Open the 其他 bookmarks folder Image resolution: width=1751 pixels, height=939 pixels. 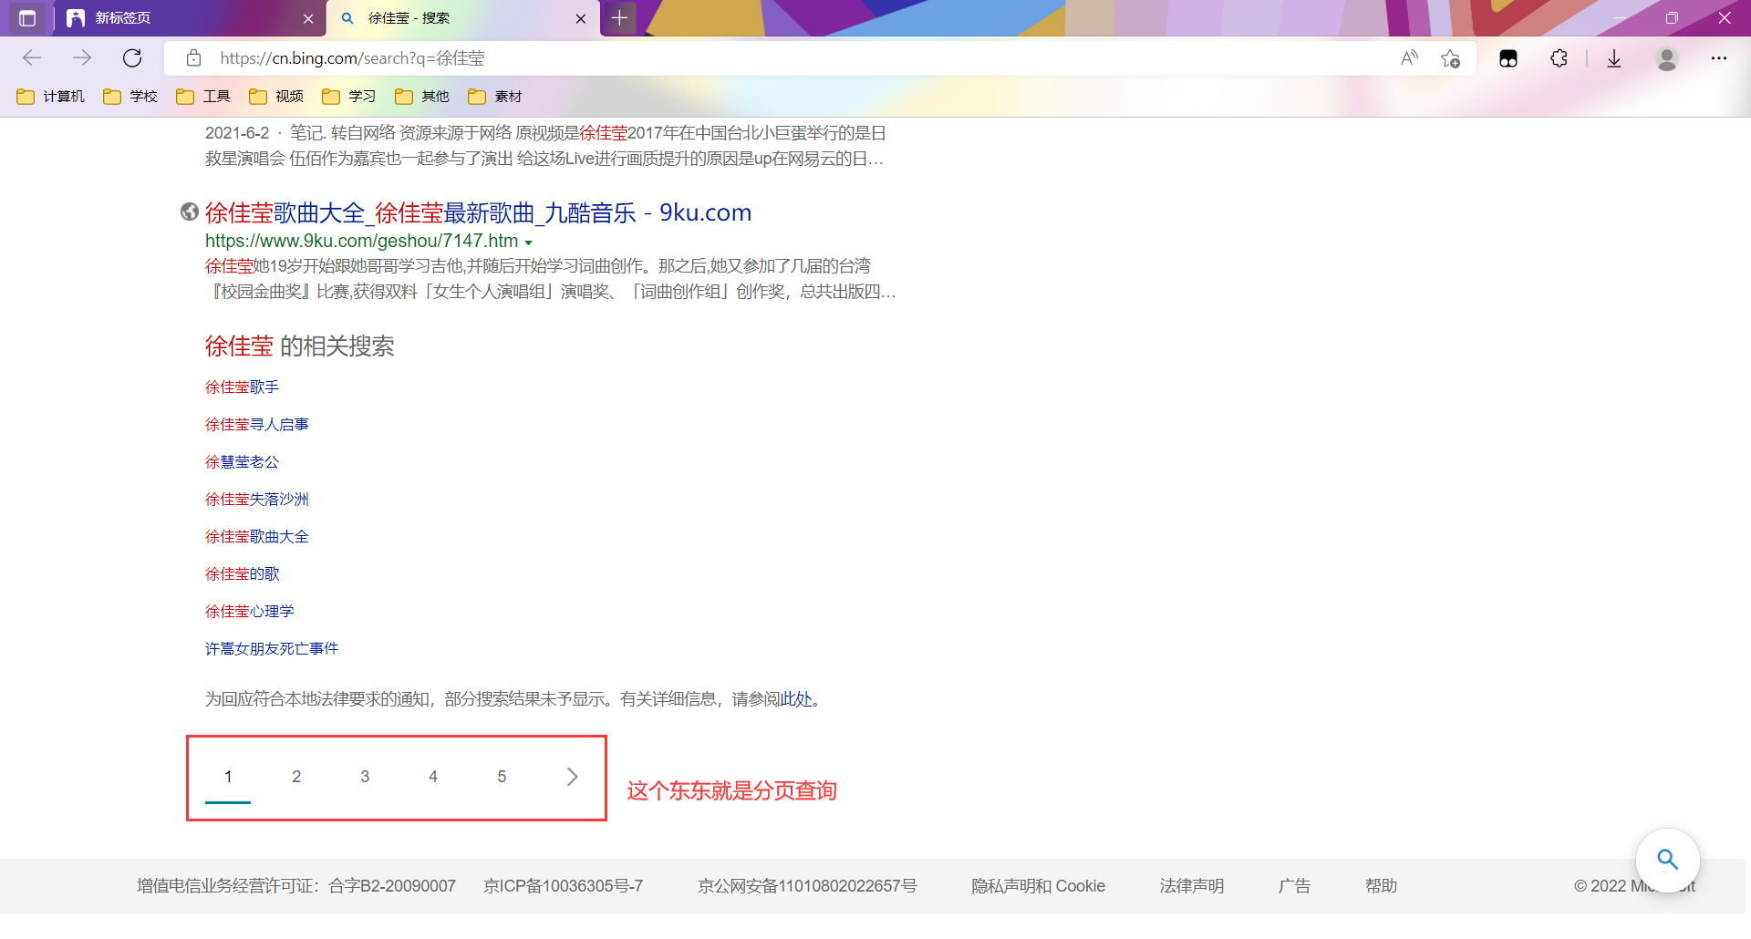tap(422, 97)
